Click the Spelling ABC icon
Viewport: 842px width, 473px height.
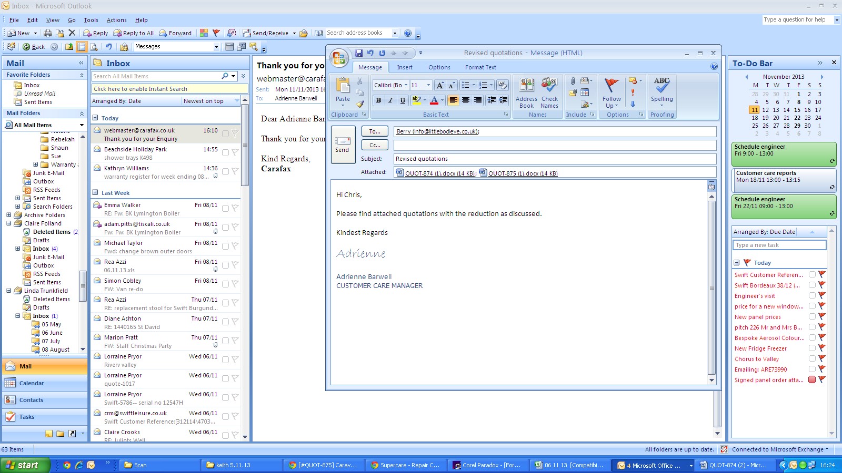pyautogui.click(x=661, y=89)
